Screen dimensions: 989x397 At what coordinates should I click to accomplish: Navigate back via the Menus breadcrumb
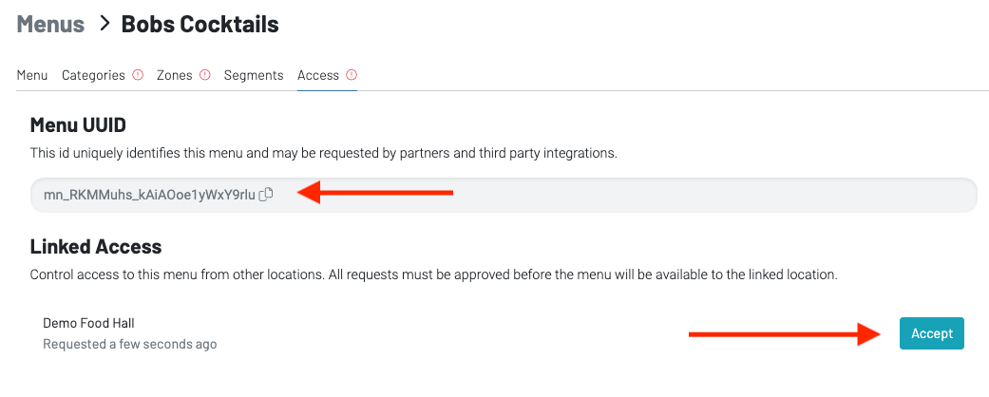pyautogui.click(x=50, y=25)
